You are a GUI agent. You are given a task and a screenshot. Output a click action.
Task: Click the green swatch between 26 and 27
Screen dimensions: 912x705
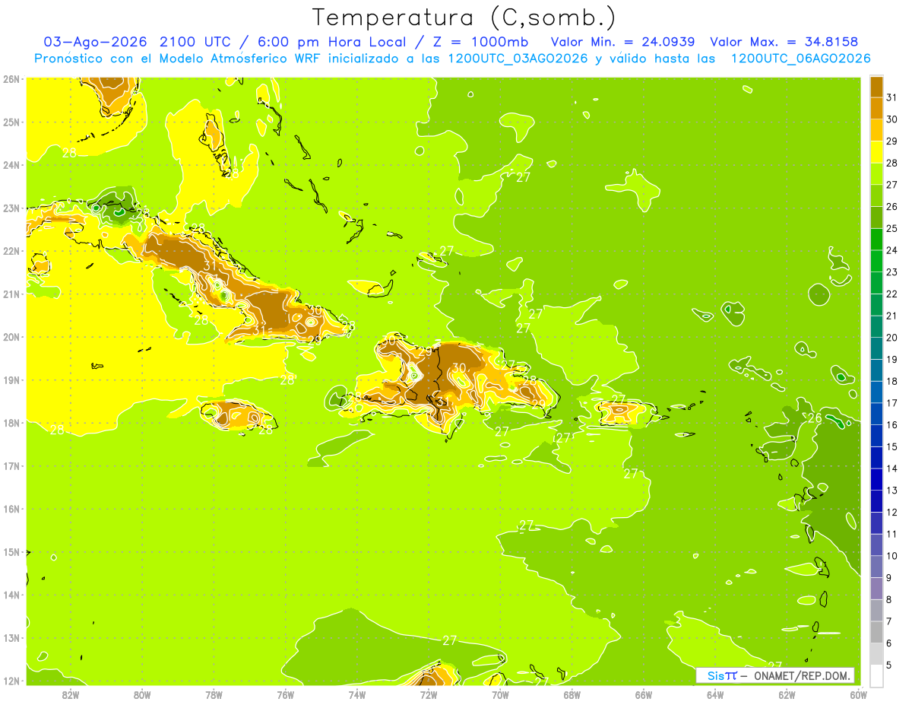coord(876,195)
